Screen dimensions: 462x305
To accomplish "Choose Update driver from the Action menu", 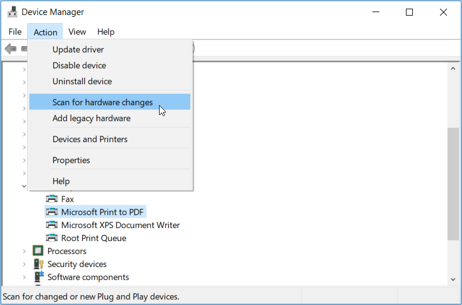I will (x=110, y=50).
